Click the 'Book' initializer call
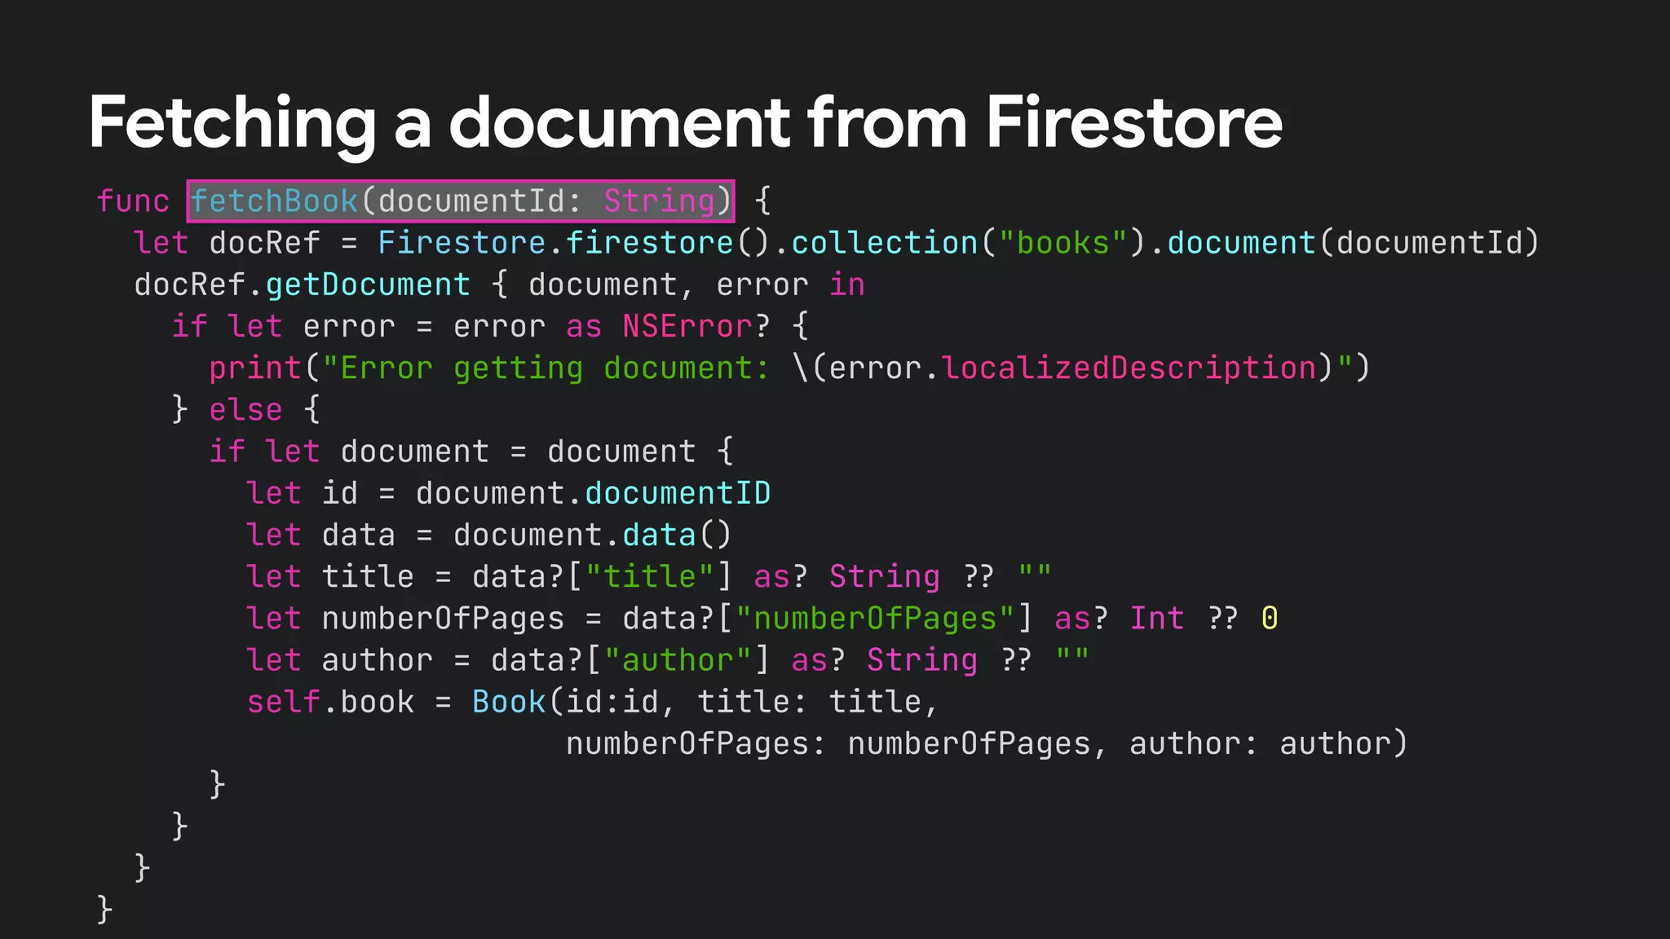 [509, 702]
